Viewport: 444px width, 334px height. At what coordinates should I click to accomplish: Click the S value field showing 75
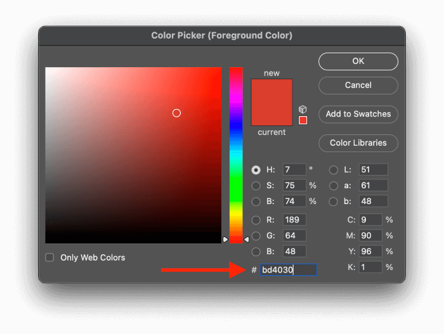click(294, 186)
